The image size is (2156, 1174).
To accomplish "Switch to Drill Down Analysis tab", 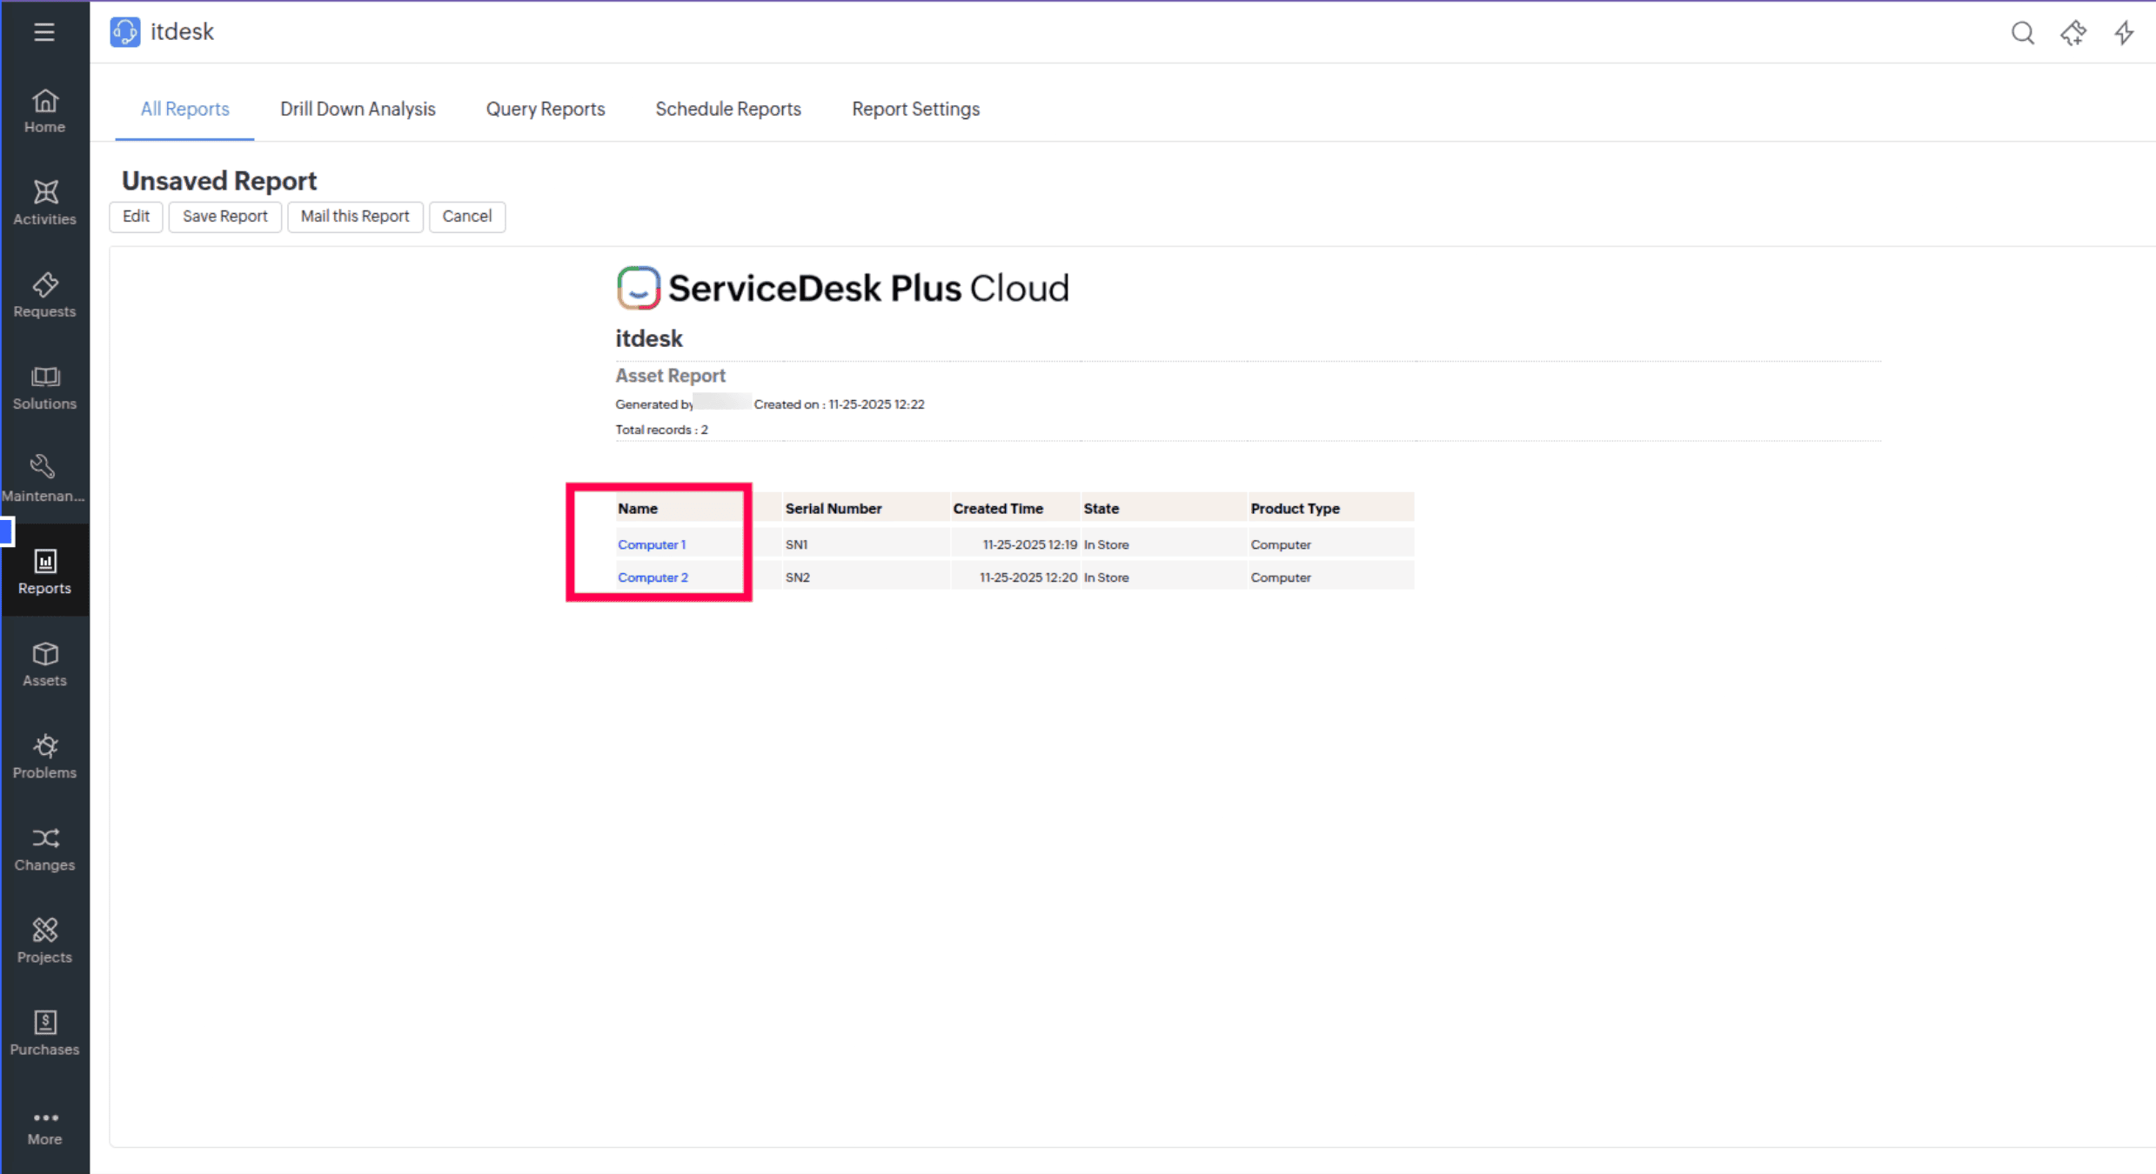I will tap(358, 109).
